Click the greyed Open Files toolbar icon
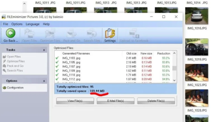213x122 pixels. [x=29, y=33]
